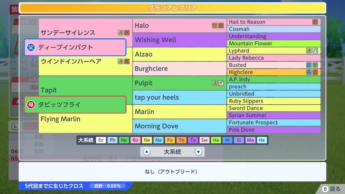Click Mountain Flower ancestor row
The width and height of the screenshot is (345, 194).
click(x=274, y=44)
